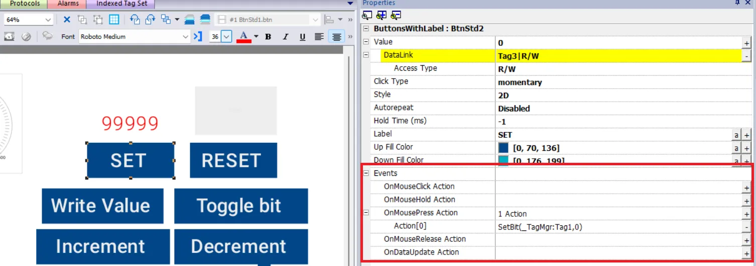Image resolution: width=756 pixels, height=266 pixels.
Task: Click the align objects icon
Action: pyautogui.click(x=329, y=20)
